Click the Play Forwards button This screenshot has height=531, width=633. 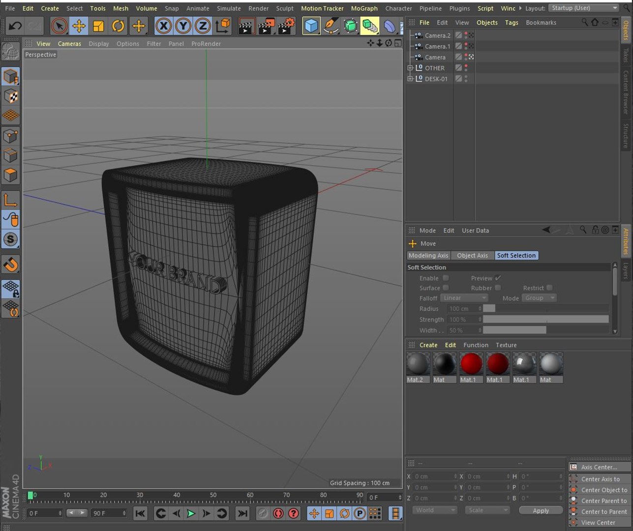click(191, 513)
